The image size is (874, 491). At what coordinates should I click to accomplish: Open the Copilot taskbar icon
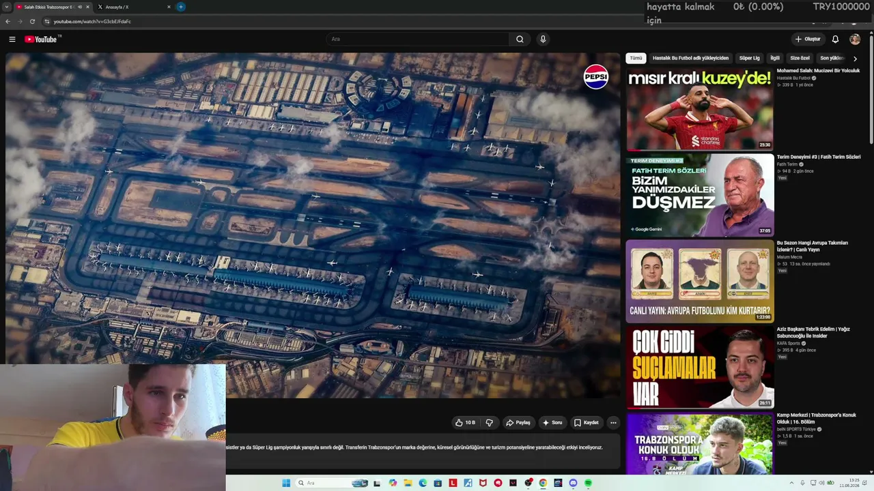(393, 483)
